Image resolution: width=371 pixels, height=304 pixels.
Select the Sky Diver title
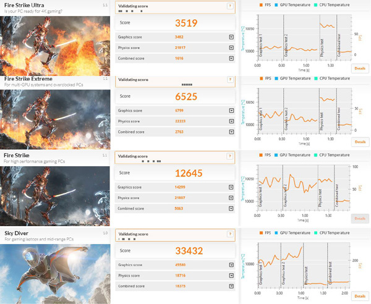(x=16, y=233)
